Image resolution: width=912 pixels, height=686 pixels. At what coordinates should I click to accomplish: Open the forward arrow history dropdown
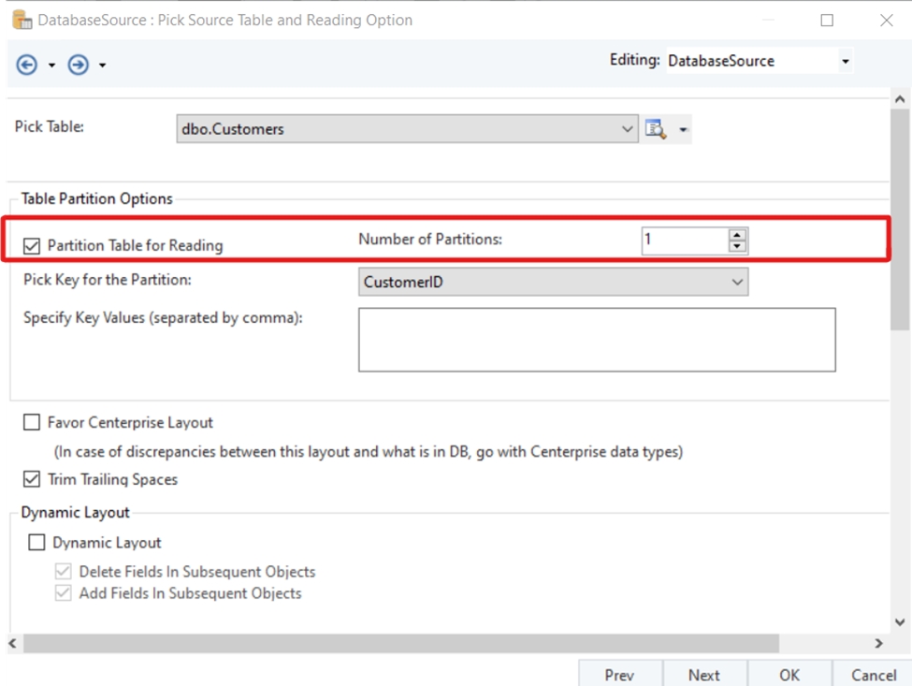click(x=102, y=66)
